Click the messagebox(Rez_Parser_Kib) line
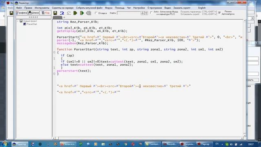 [82, 43]
